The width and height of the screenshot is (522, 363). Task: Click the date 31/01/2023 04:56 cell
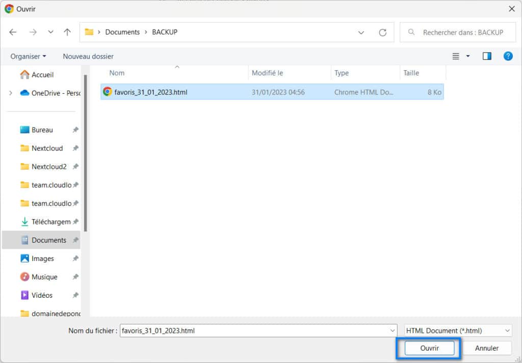(x=278, y=92)
